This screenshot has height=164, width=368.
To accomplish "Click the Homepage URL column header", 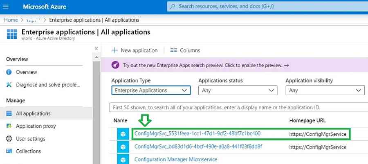I will pos(307,120).
